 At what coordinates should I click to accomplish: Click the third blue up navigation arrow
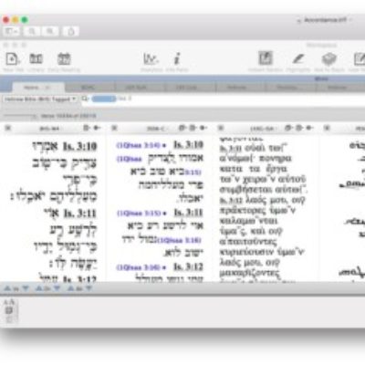70,288
